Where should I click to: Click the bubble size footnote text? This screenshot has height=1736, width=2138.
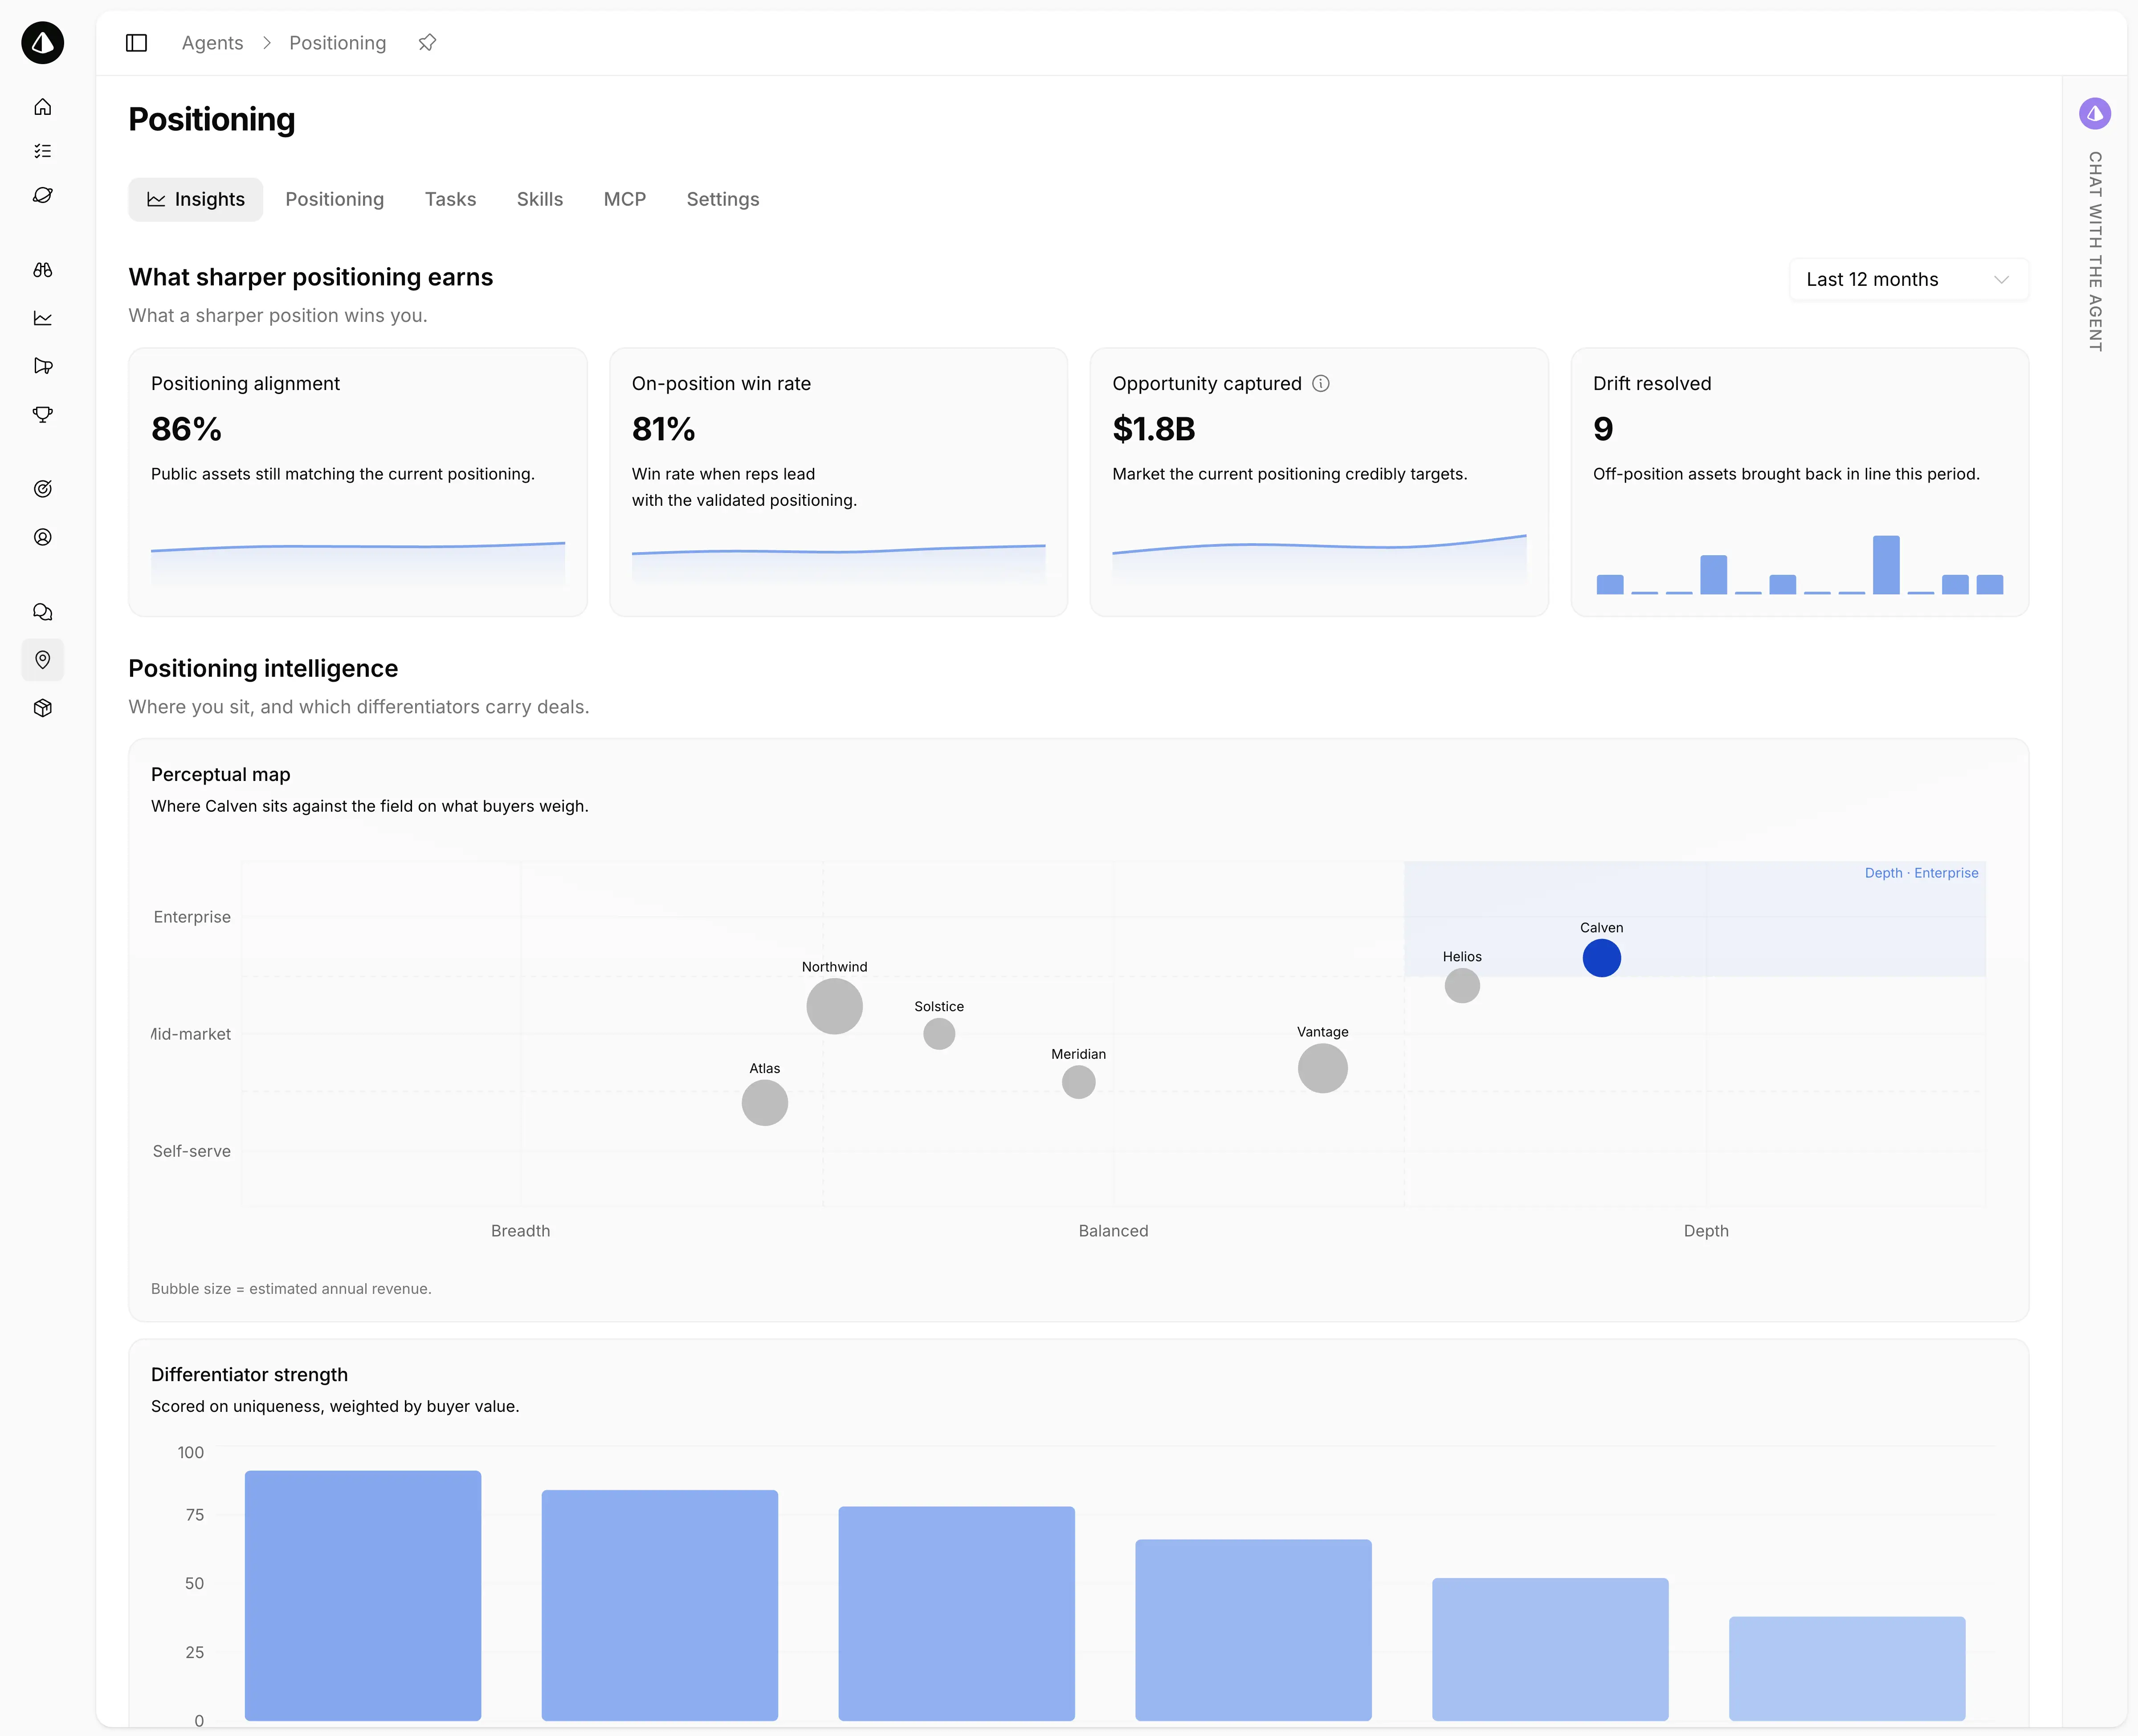[291, 1289]
